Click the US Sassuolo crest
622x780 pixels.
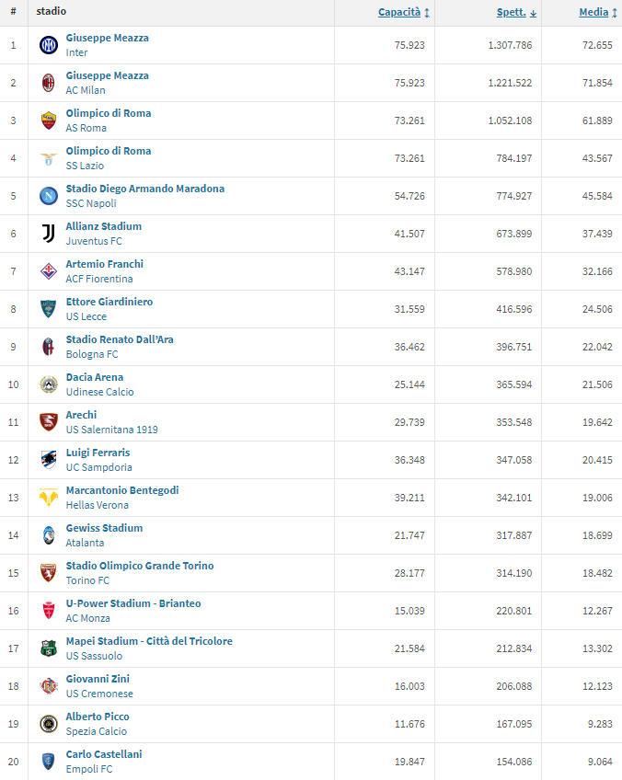click(49, 648)
